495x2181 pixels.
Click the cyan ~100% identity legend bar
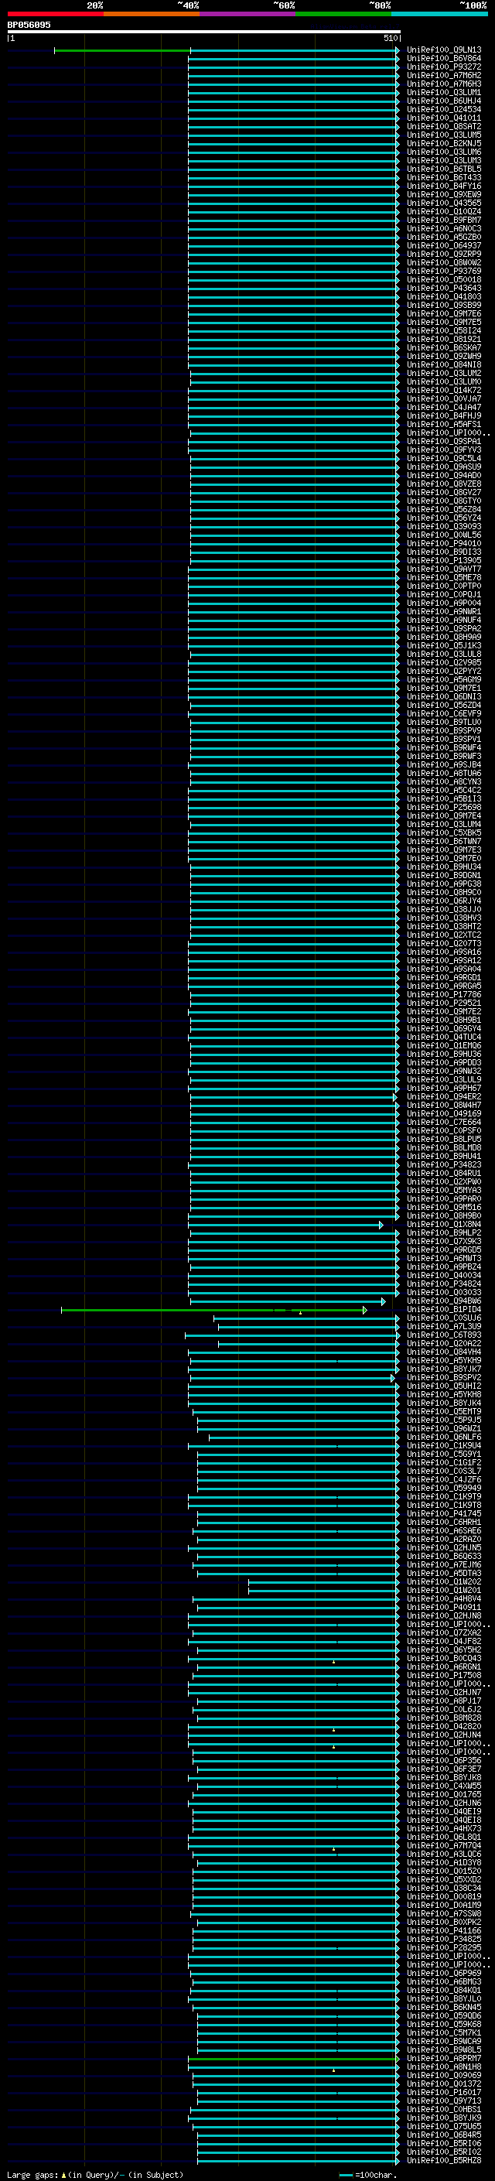pos(440,14)
